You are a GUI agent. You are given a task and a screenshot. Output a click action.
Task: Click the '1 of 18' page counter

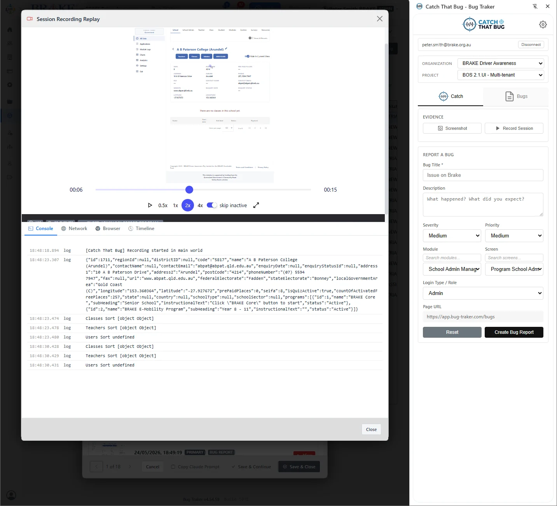113,466
